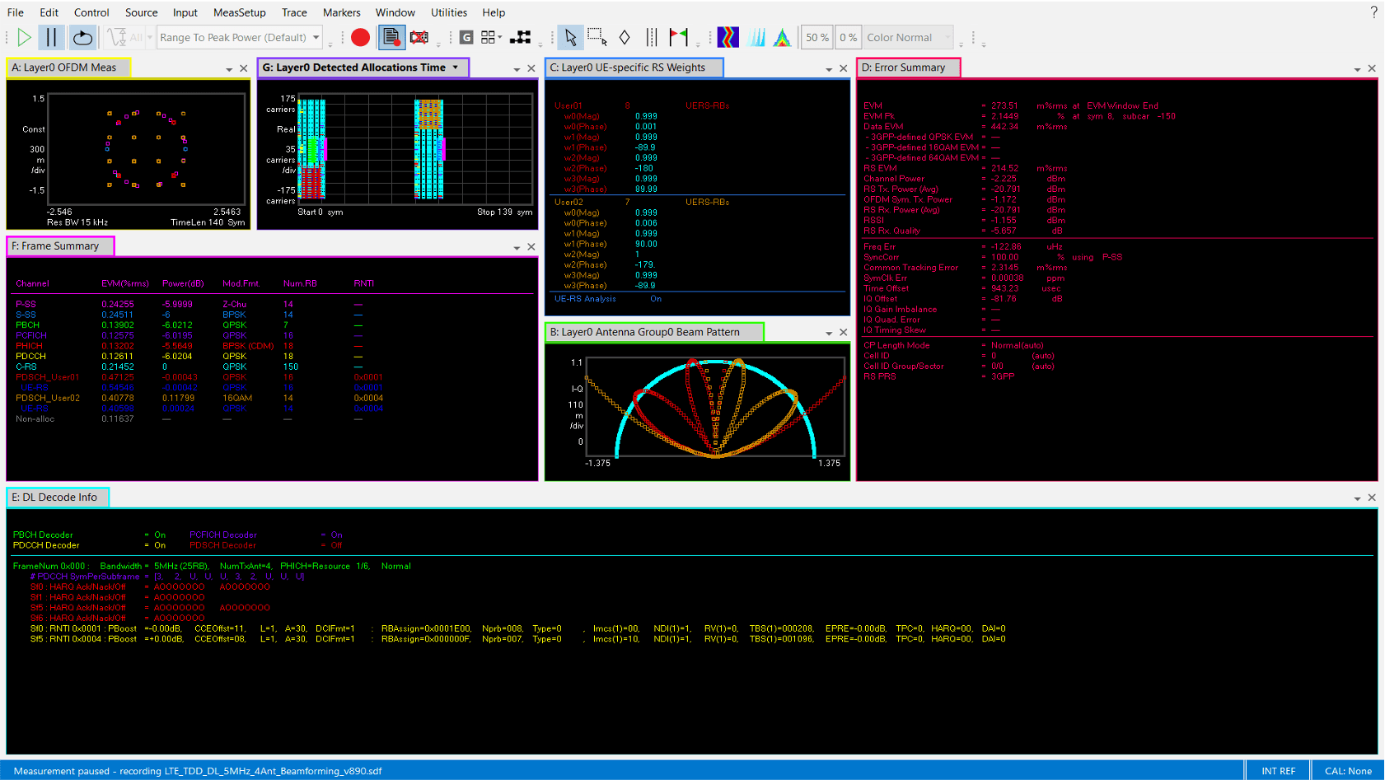
Task: Click inside the 50% zoom value field
Action: 816,37
